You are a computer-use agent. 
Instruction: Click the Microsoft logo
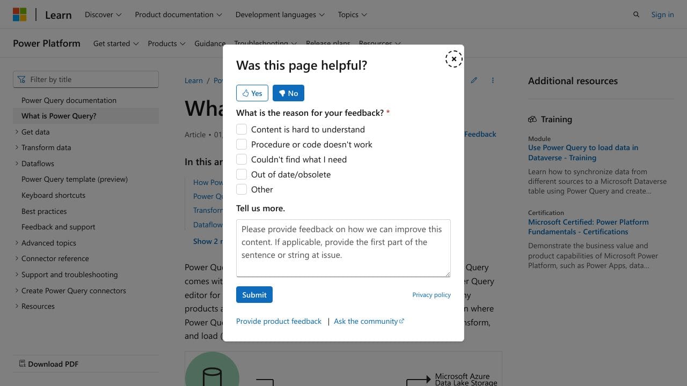coord(20,14)
